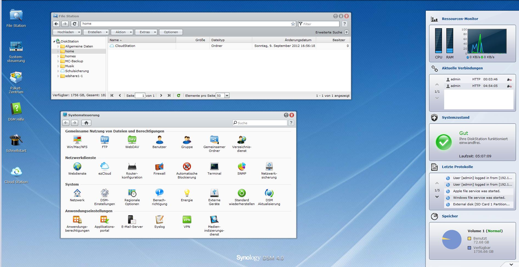Bookmark current folder with the star icon
519x267 pixels.
(293, 24)
